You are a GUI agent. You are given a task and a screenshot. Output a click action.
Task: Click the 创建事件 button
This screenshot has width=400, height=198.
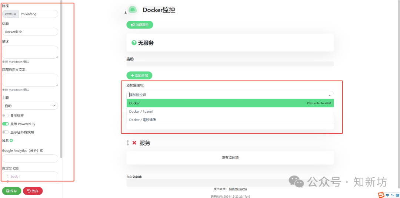[x=140, y=25]
